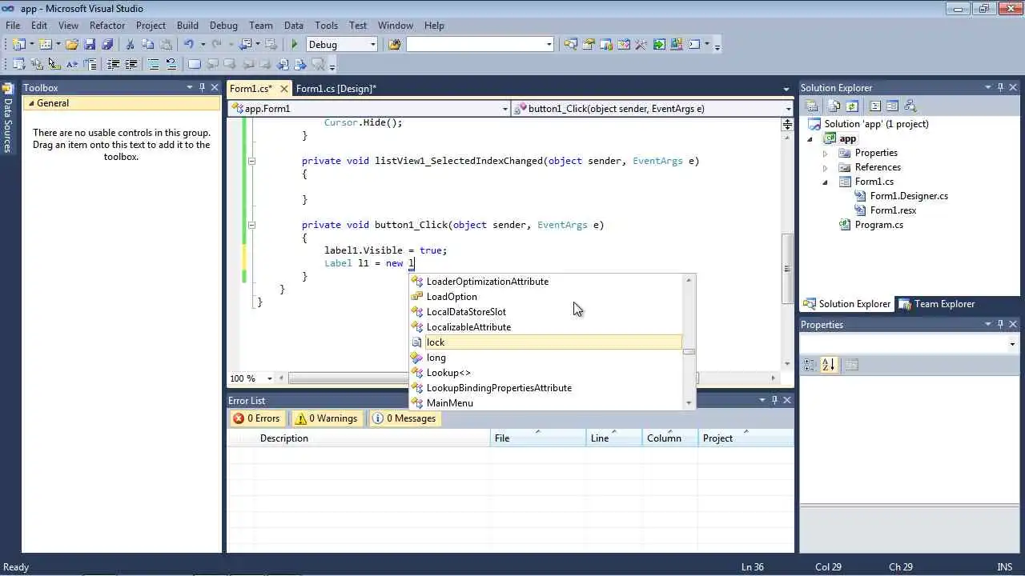Viewport: 1025px width, 576px height.
Task: Start debugging with the green play icon
Action: pos(294,45)
